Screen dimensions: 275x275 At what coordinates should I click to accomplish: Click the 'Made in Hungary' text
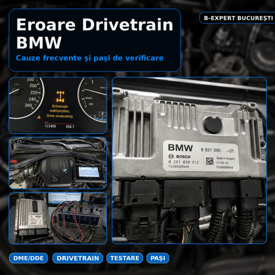[225, 158]
